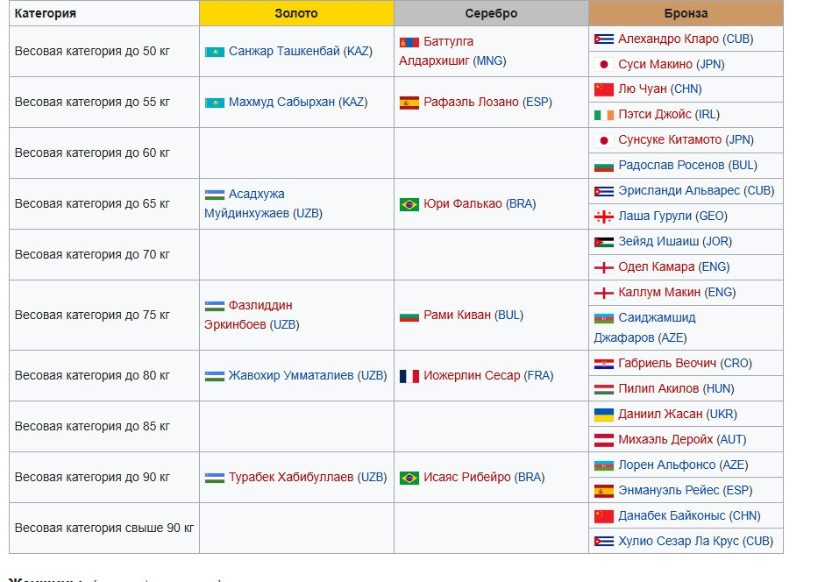Click Azerbaijan flag beside Саиджамшид Джафаров
The height and width of the screenshot is (582, 825).
pos(603,318)
